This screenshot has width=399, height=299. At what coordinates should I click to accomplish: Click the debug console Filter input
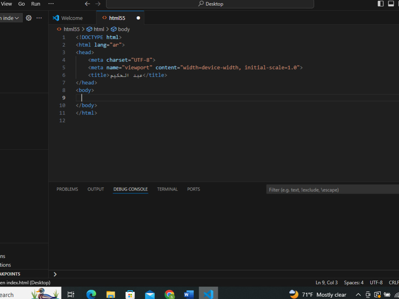(332, 190)
